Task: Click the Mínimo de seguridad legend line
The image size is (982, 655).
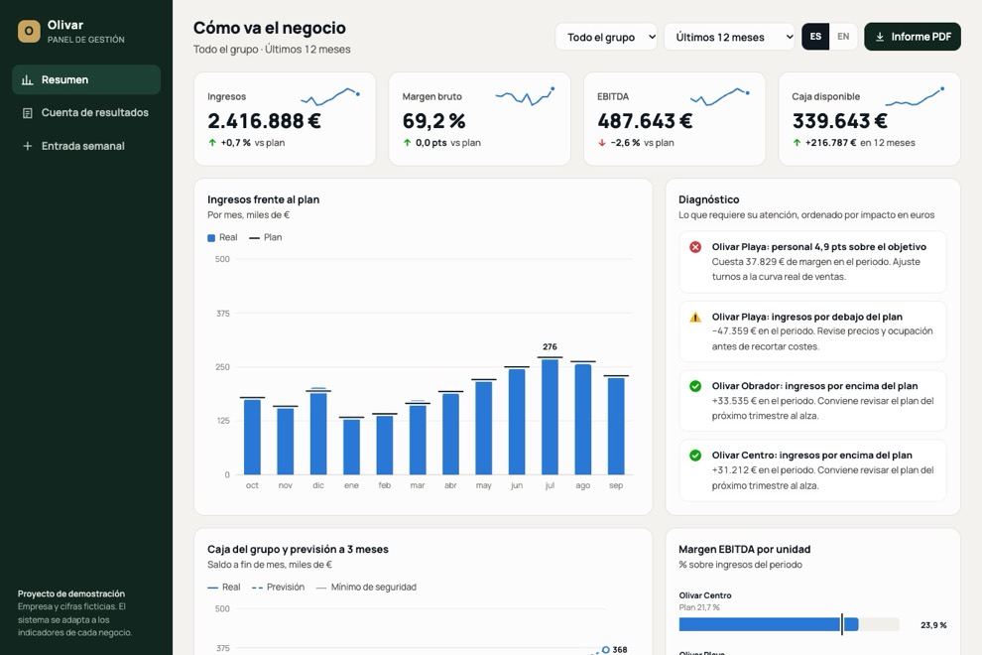Action: coord(321,588)
